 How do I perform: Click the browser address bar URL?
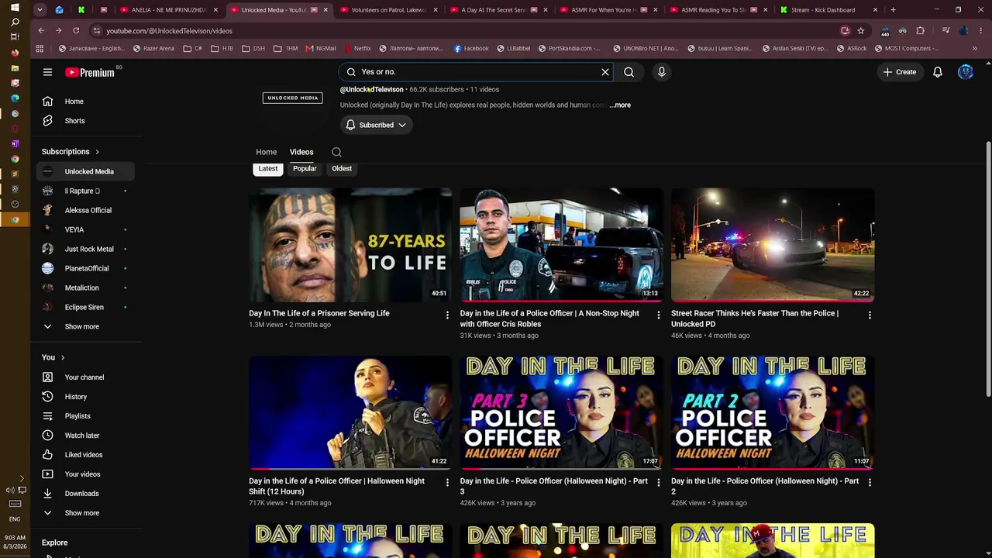click(x=170, y=31)
